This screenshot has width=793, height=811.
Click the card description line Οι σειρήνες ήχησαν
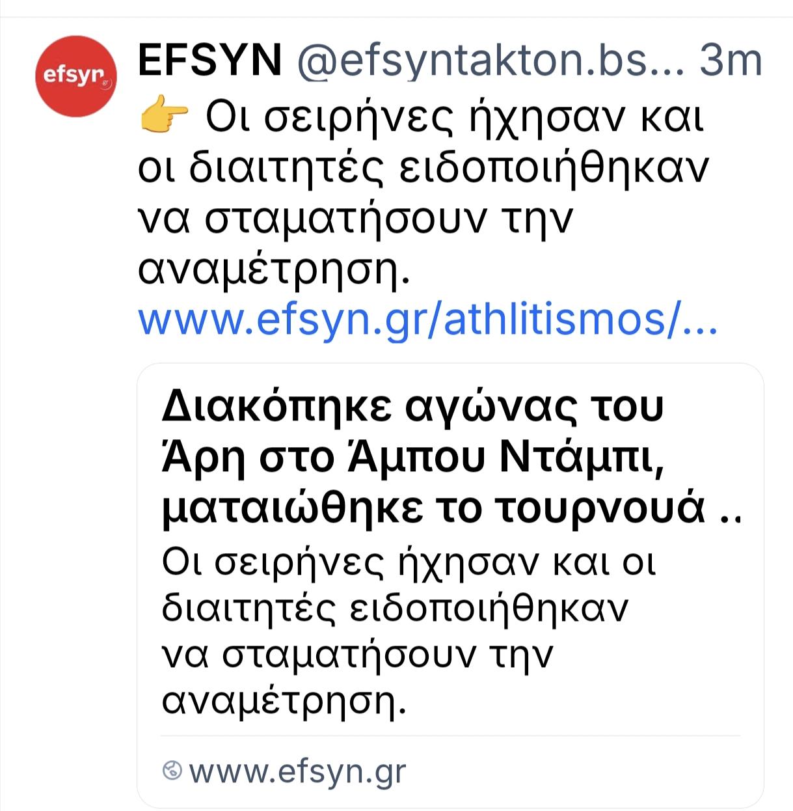409,562
